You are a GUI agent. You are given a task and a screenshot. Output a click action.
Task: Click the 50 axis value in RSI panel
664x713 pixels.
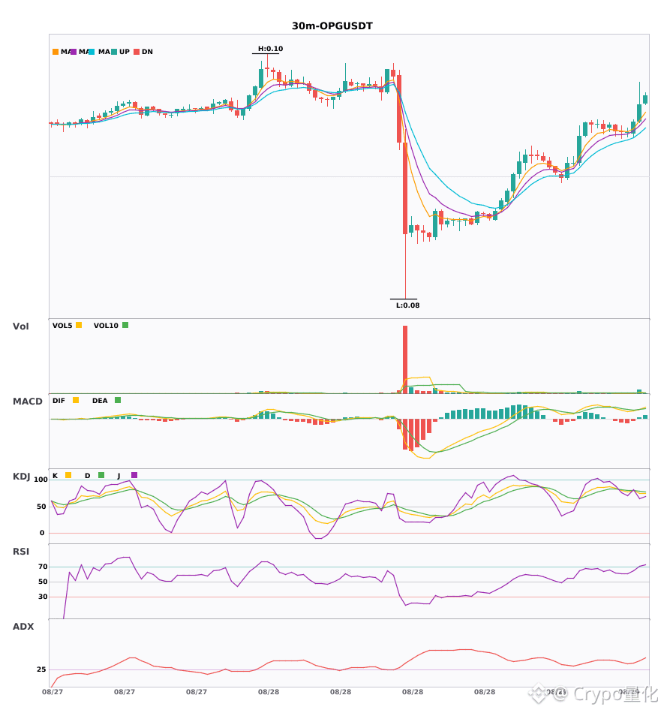[x=43, y=582]
